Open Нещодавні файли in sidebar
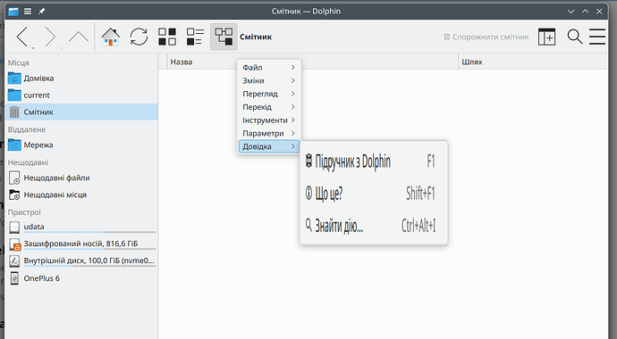The width and height of the screenshot is (617, 339). [x=82, y=178]
